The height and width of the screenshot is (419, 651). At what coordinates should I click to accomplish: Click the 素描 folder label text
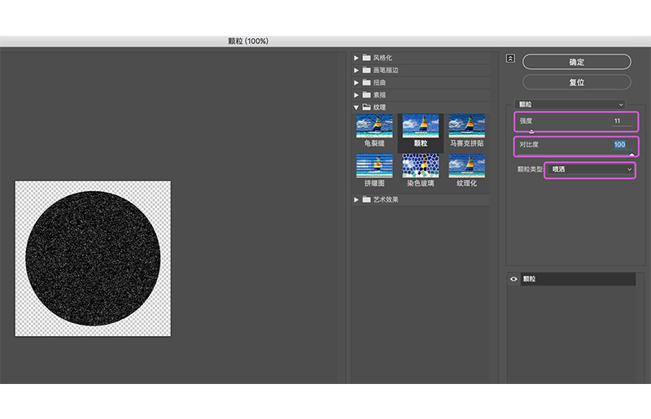(x=379, y=95)
